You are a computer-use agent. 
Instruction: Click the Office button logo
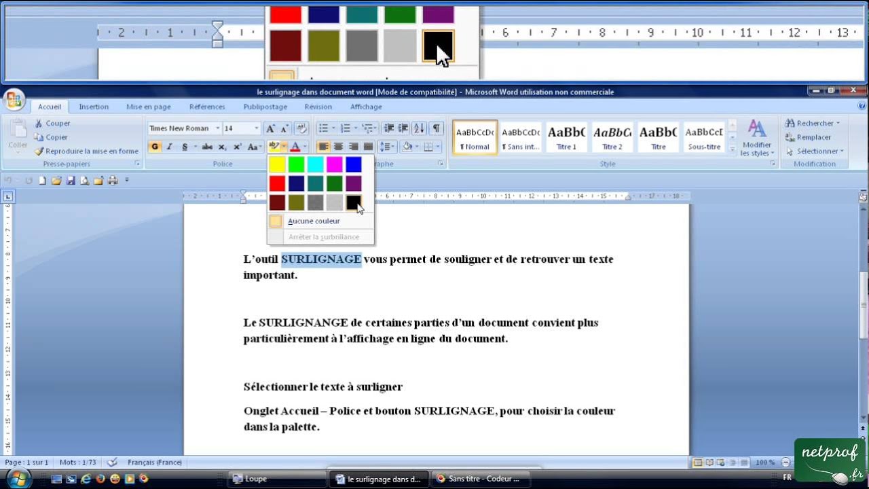pos(14,101)
